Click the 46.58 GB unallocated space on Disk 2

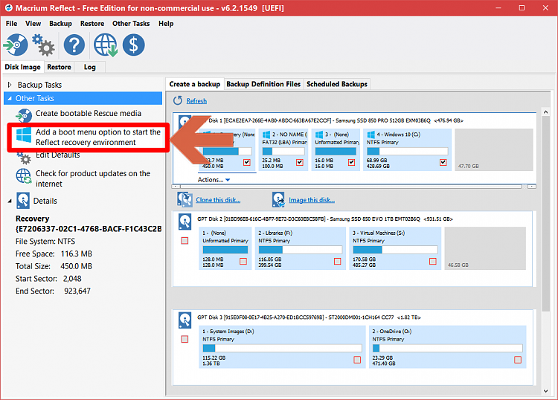click(x=485, y=248)
